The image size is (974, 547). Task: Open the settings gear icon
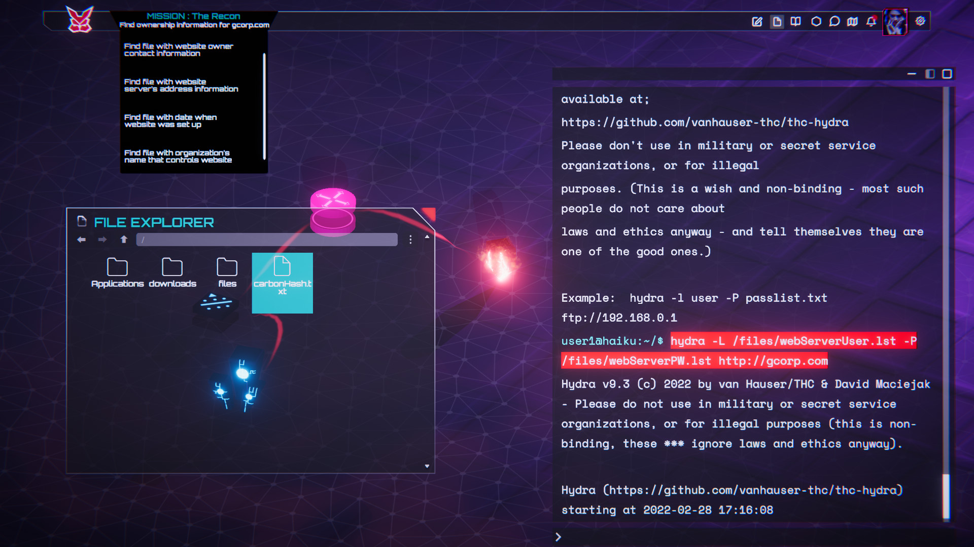tap(920, 22)
